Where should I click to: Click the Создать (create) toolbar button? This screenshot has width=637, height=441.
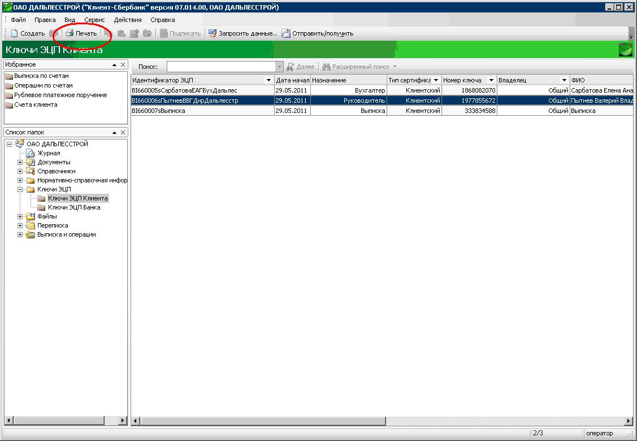click(x=28, y=33)
